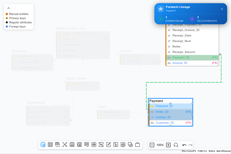Paste using the clipboard icon
The height and width of the screenshot is (154, 231).
pos(137,145)
